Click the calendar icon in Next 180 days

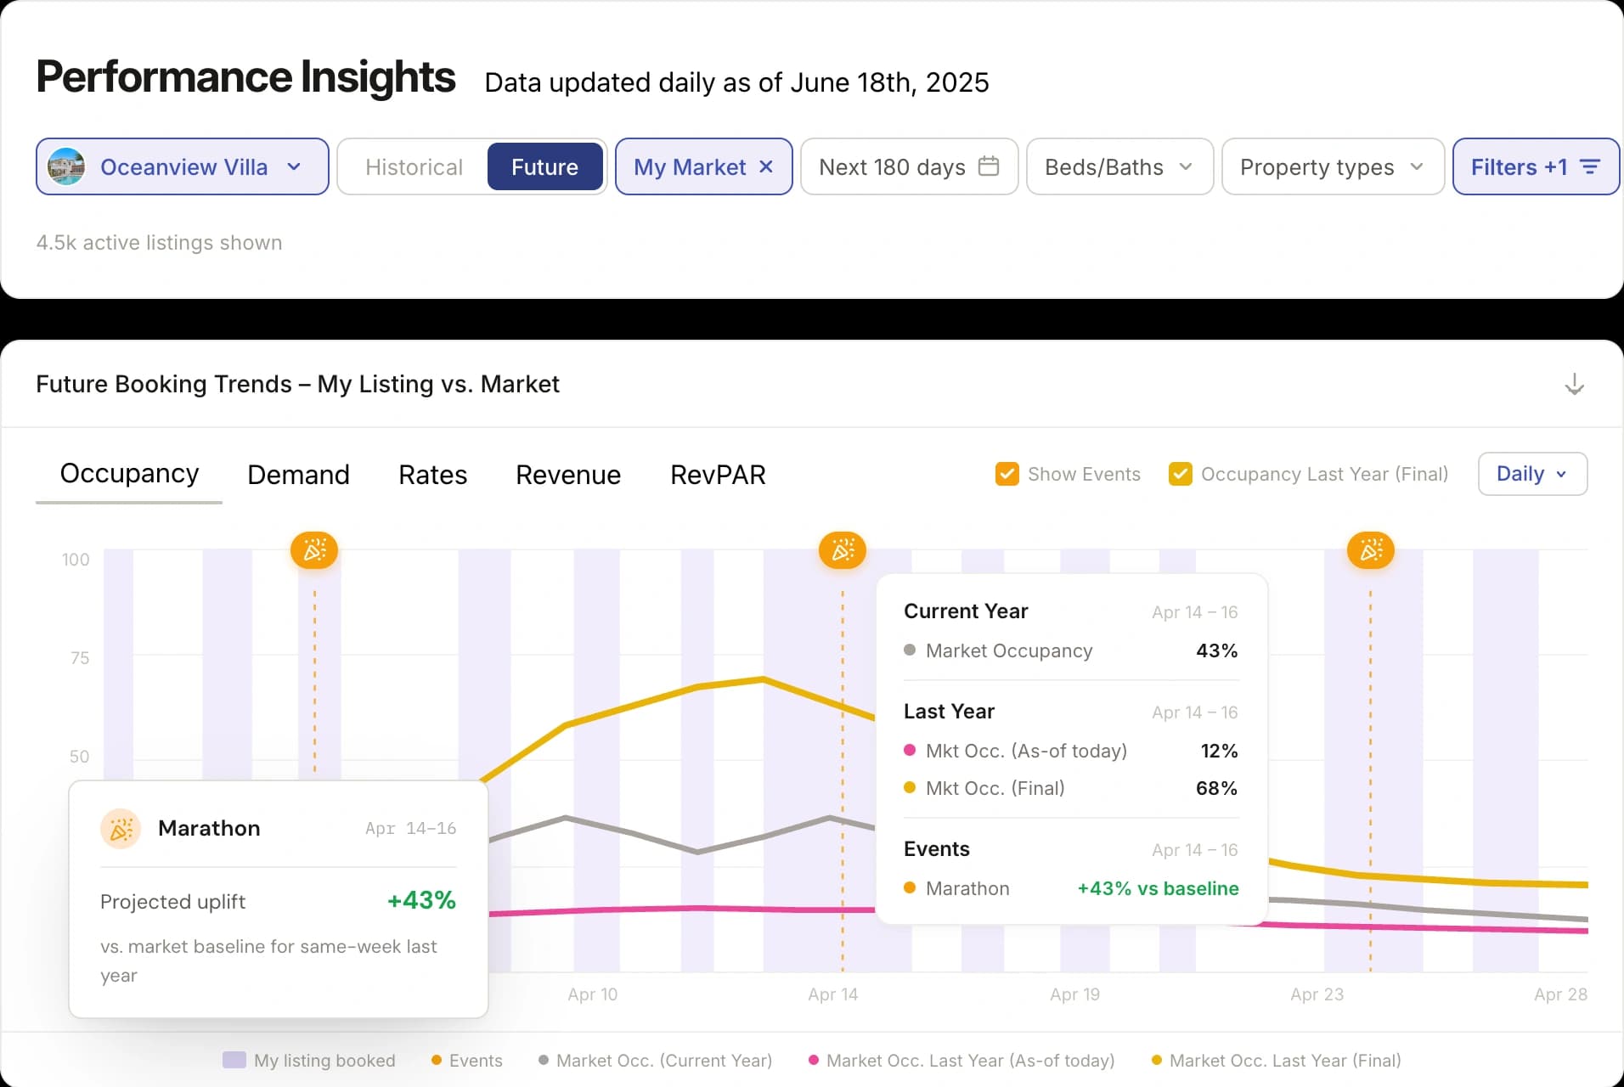989,166
